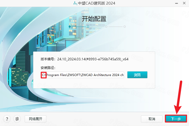Viewport: 189px width, 126px height.
Task: Click the 浏览 browse button
Action: [137, 75]
